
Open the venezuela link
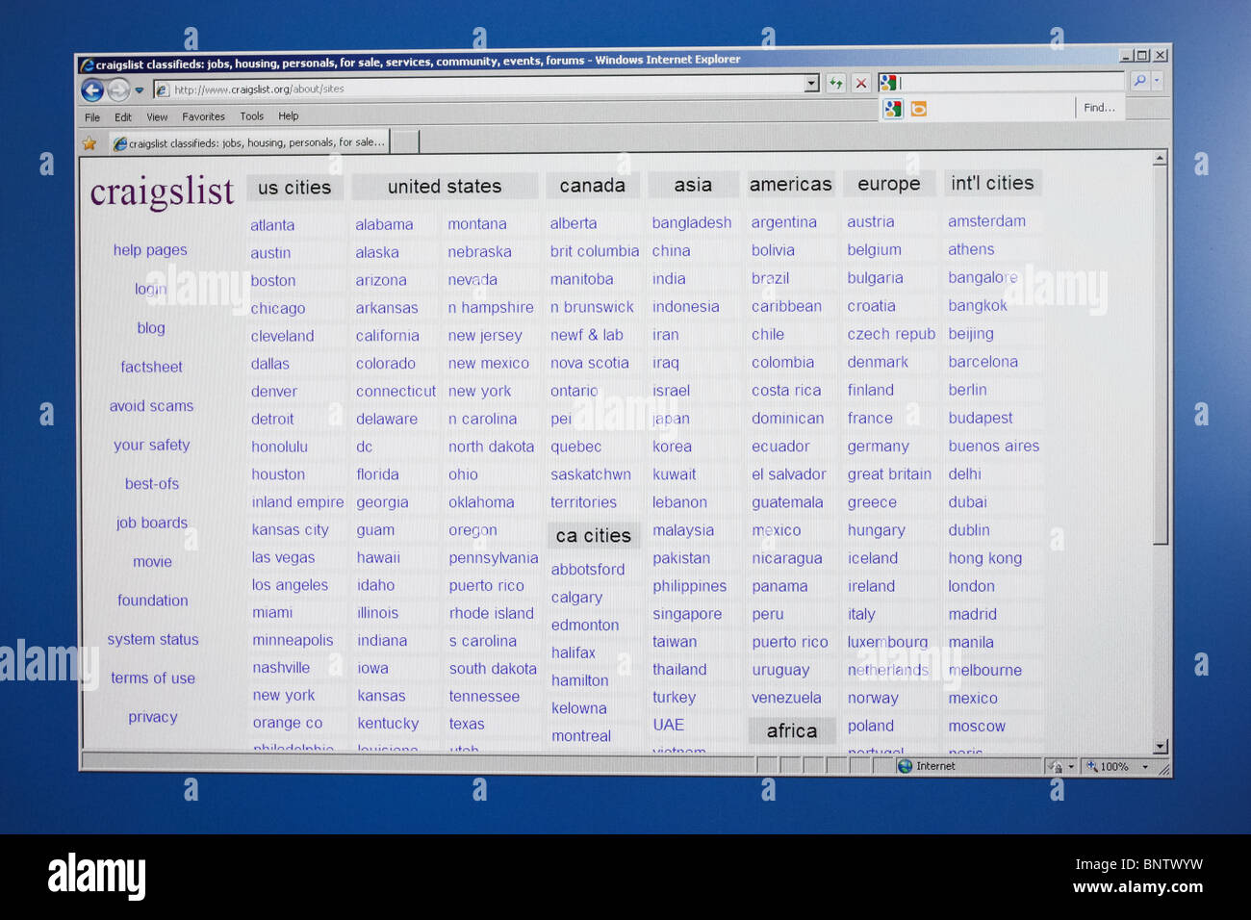[787, 698]
